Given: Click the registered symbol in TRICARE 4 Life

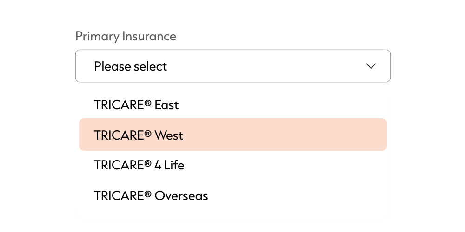Looking at the screenshot, I should pyautogui.click(x=148, y=163).
